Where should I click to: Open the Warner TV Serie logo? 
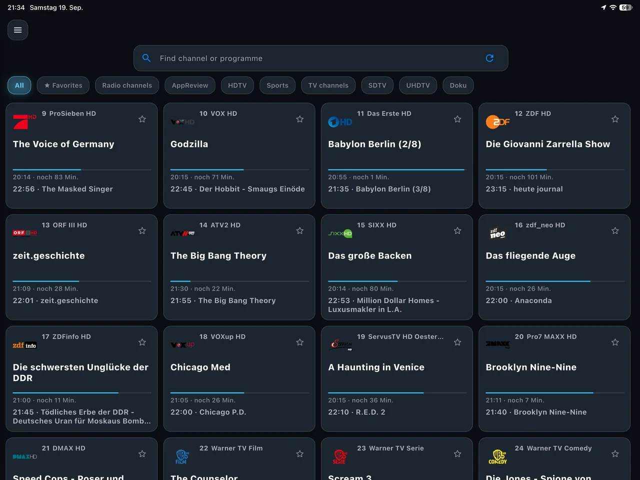[340, 456]
